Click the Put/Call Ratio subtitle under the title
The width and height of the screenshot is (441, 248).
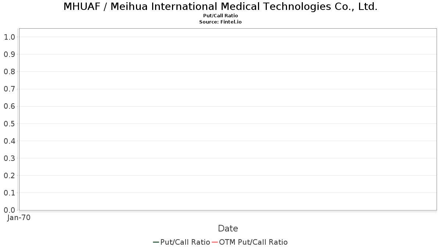coord(220,16)
